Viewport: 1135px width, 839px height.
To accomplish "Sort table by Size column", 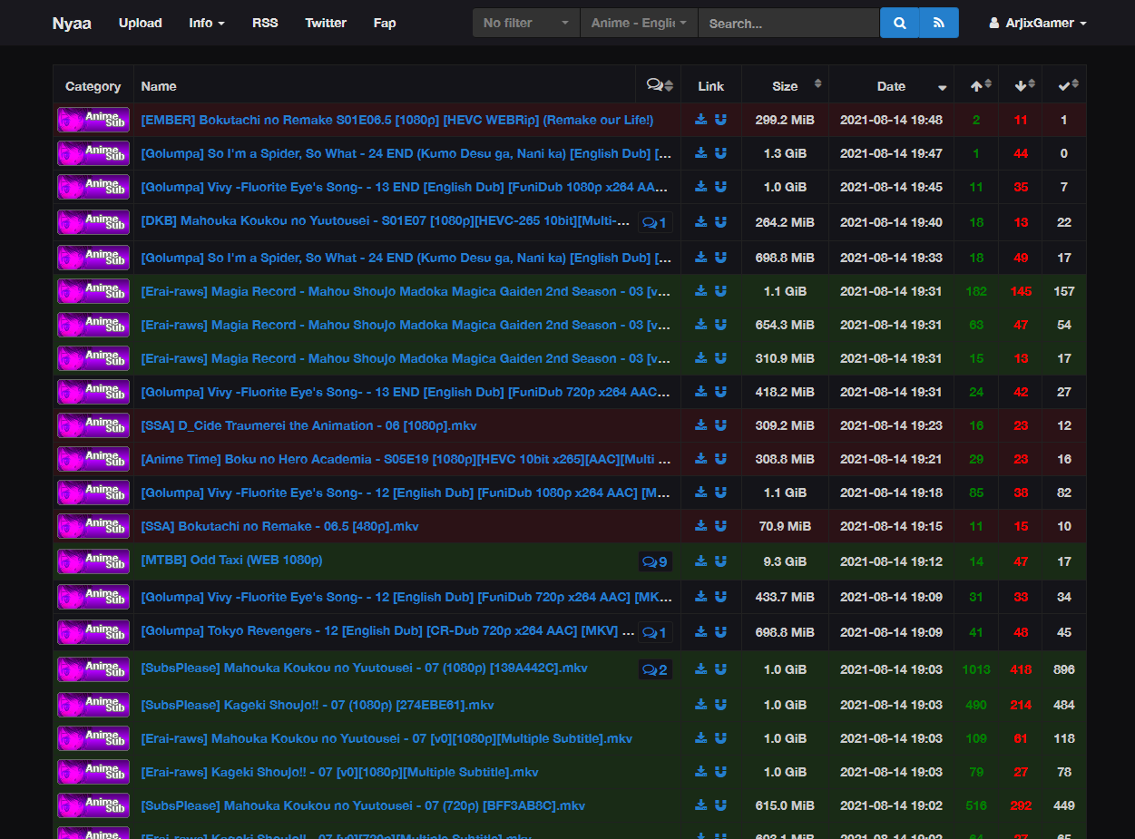I will [x=785, y=85].
